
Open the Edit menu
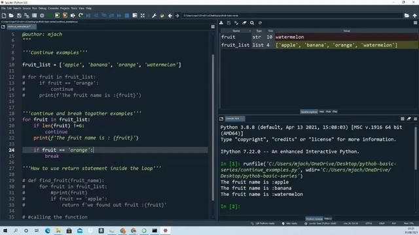9,8
